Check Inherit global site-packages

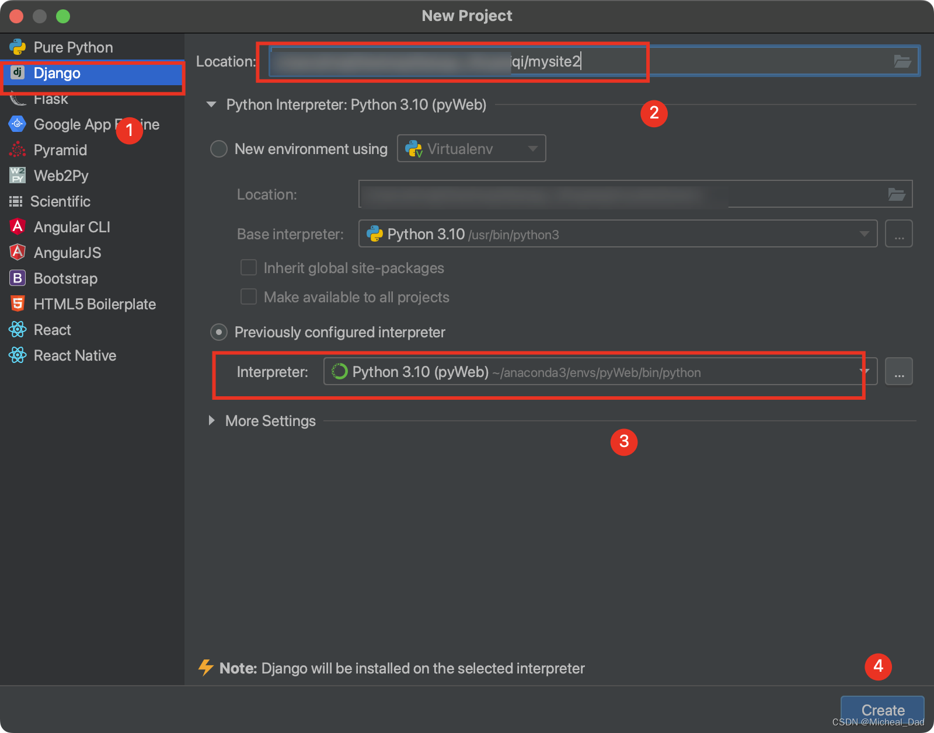click(249, 268)
